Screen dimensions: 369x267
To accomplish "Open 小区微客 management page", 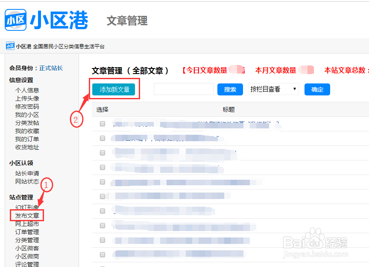I will point(27,248).
